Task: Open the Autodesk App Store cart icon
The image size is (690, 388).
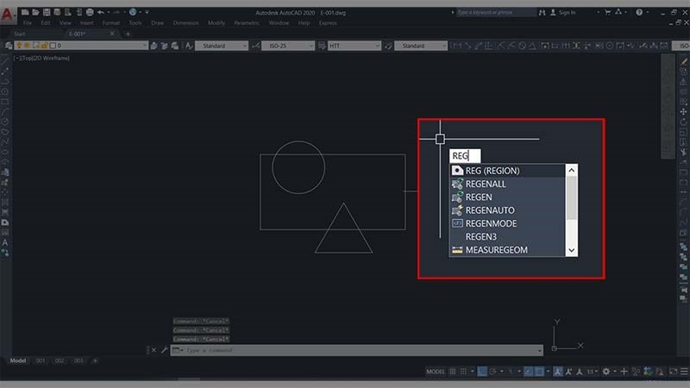Action: pos(608,12)
